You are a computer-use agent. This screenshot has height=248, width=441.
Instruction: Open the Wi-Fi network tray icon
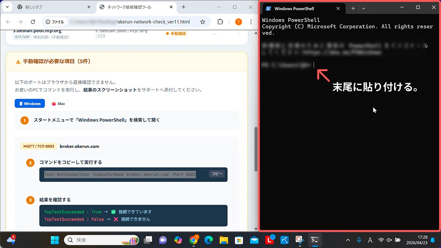(381, 240)
